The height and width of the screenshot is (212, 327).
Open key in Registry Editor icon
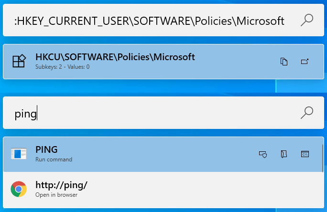click(305, 62)
